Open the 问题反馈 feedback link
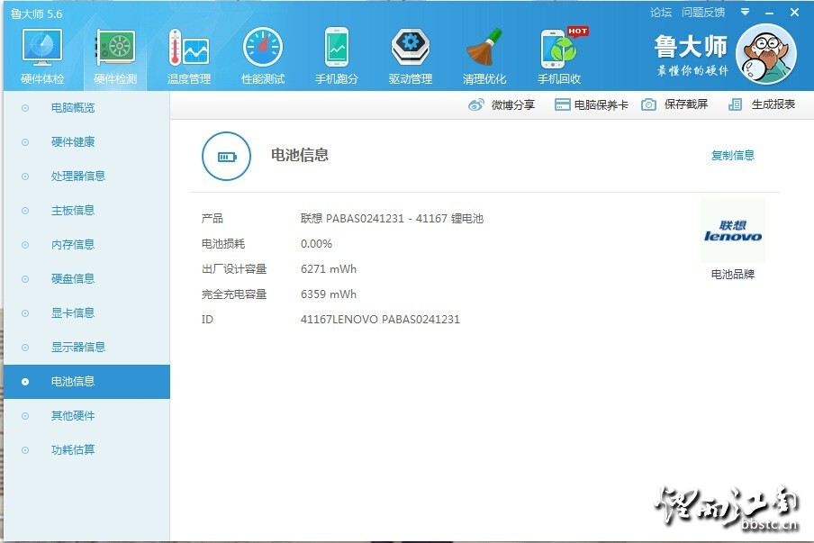814x543 pixels. tap(703, 13)
